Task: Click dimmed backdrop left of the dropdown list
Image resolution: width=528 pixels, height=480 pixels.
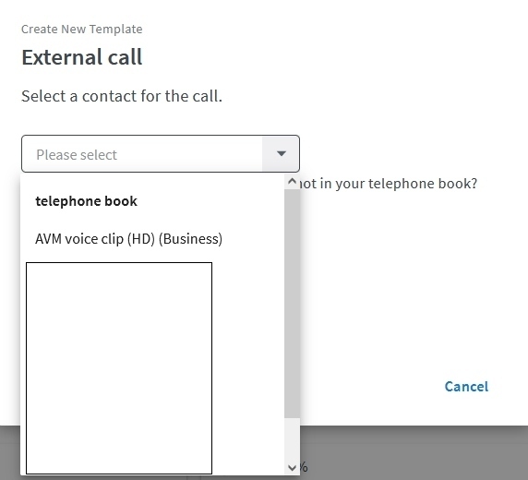Action: (x=10, y=452)
